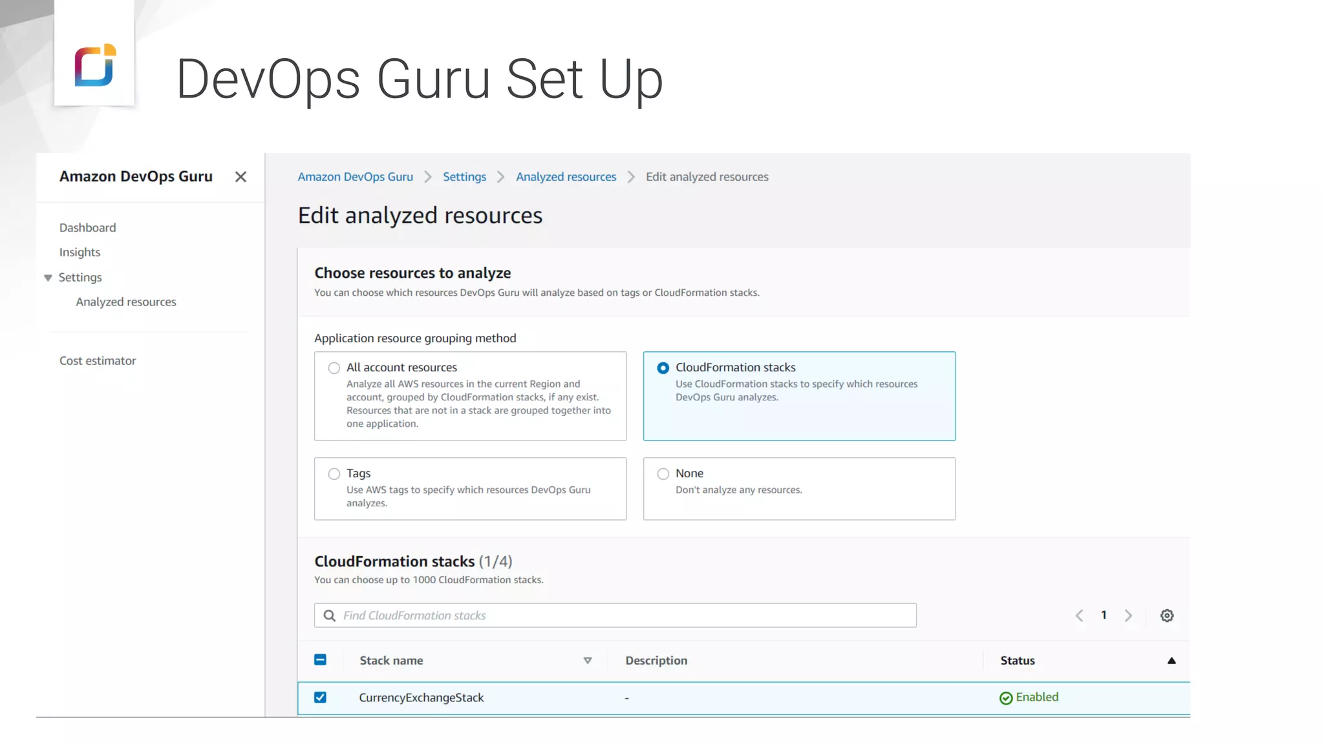Click the Enabled status text
1324x744 pixels.
[x=1037, y=697]
